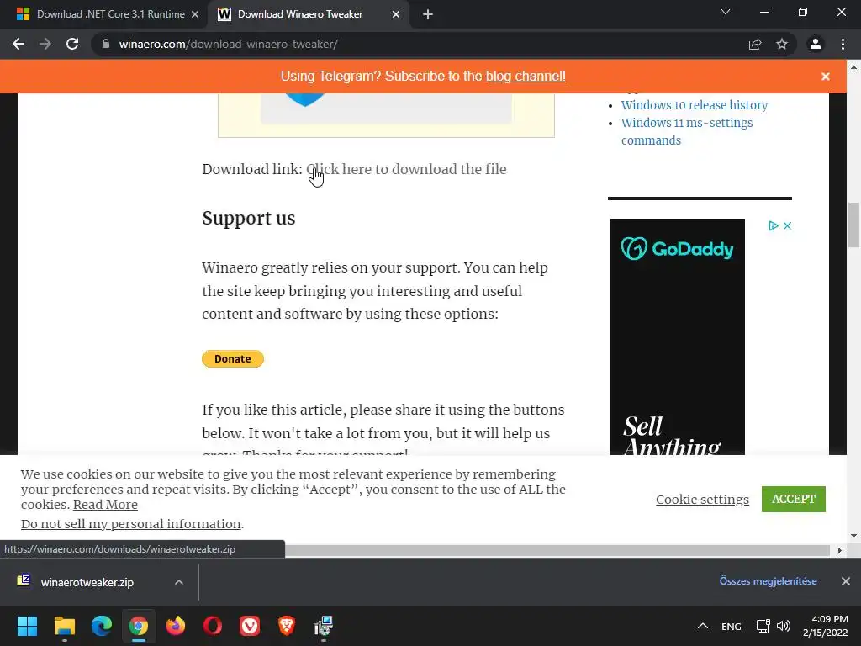Image resolution: width=861 pixels, height=646 pixels.
Task: Launch Vivaldi from the taskbar
Action: coord(250,626)
